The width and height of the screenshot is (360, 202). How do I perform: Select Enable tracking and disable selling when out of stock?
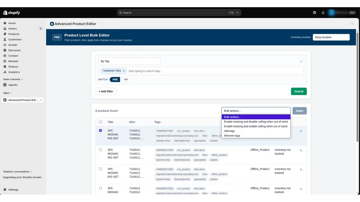[x=256, y=122]
